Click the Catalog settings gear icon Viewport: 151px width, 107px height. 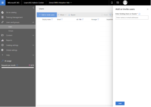[x=2, y=45]
